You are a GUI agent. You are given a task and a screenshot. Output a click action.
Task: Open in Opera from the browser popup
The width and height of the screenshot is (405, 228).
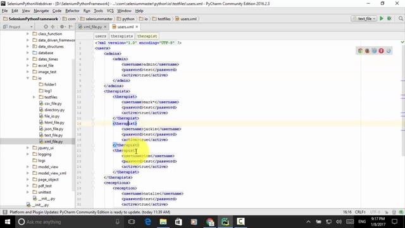tap(381, 51)
